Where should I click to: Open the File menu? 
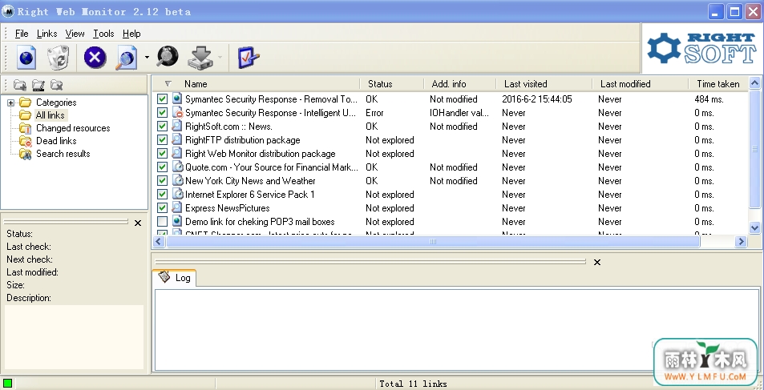[22, 34]
